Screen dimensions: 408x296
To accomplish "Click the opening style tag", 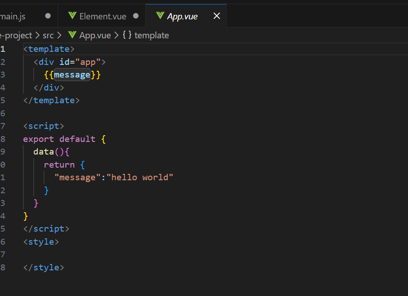I will click(x=41, y=242).
